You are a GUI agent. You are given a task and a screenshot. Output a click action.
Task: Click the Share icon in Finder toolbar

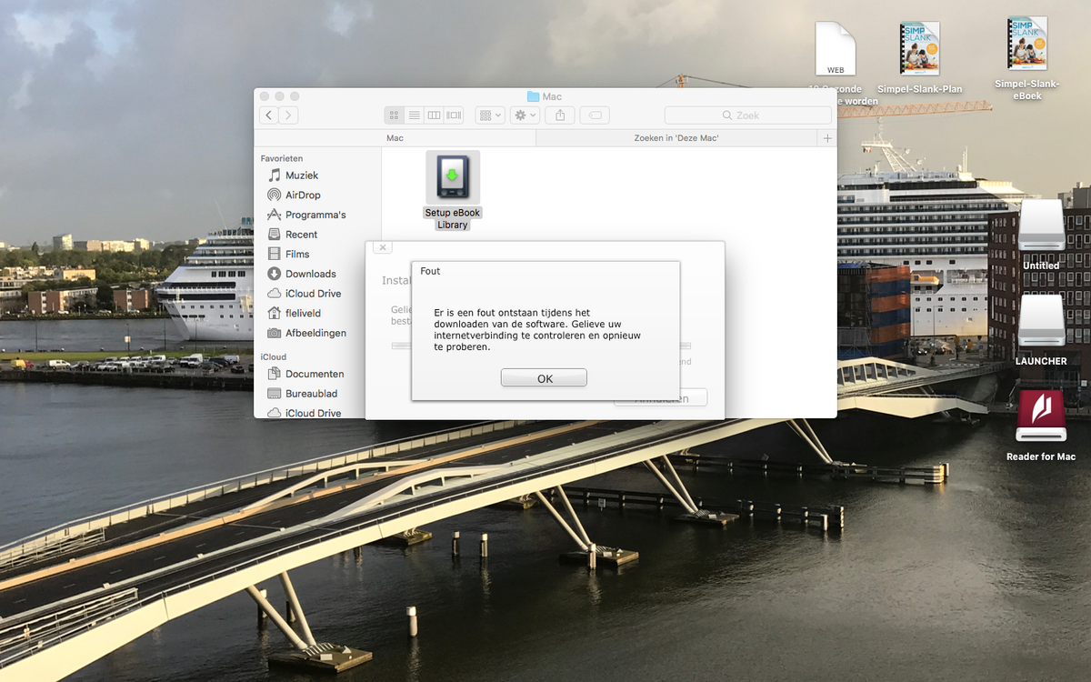pyautogui.click(x=560, y=115)
